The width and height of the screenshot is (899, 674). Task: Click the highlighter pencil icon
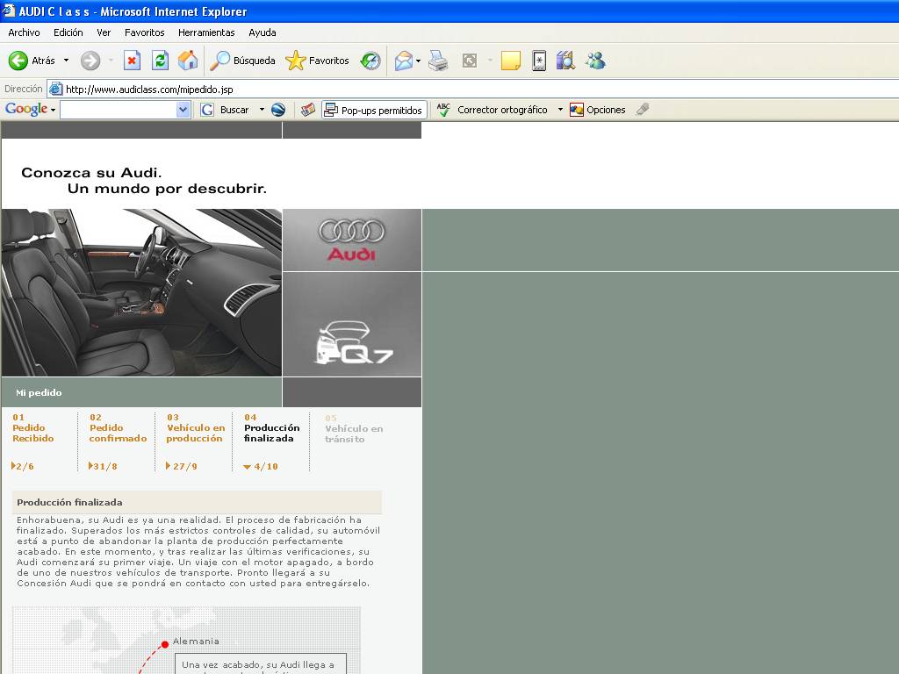coord(643,110)
